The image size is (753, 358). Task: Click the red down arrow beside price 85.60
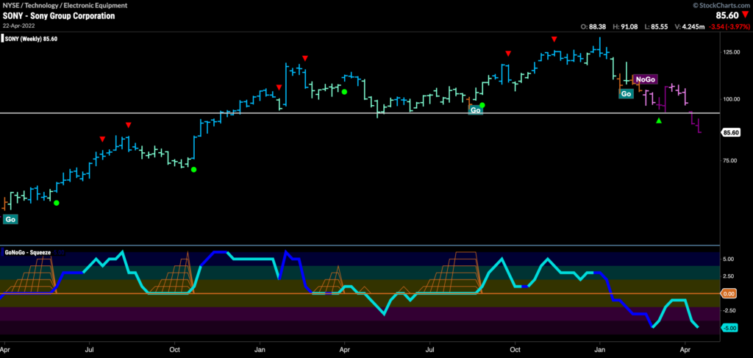[x=745, y=16]
